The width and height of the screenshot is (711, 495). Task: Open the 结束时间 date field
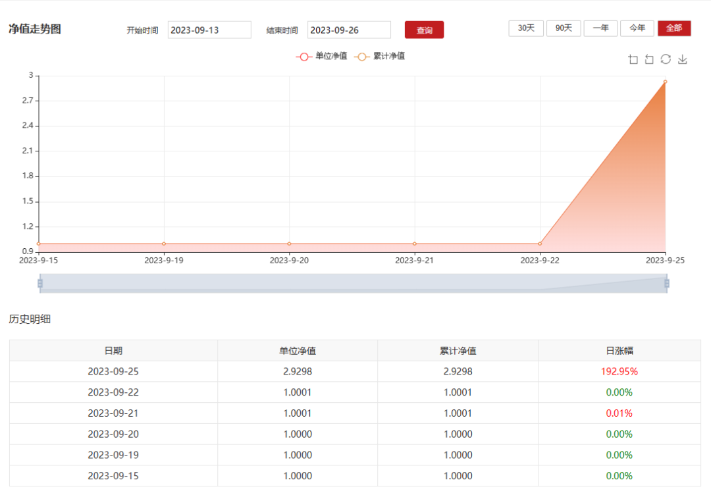pos(349,30)
